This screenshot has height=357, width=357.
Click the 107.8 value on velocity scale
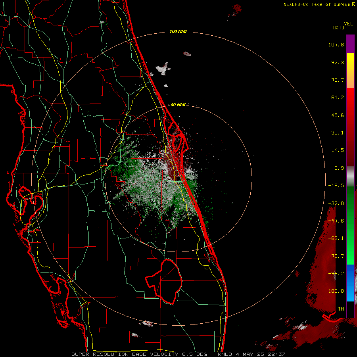click(336, 44)
